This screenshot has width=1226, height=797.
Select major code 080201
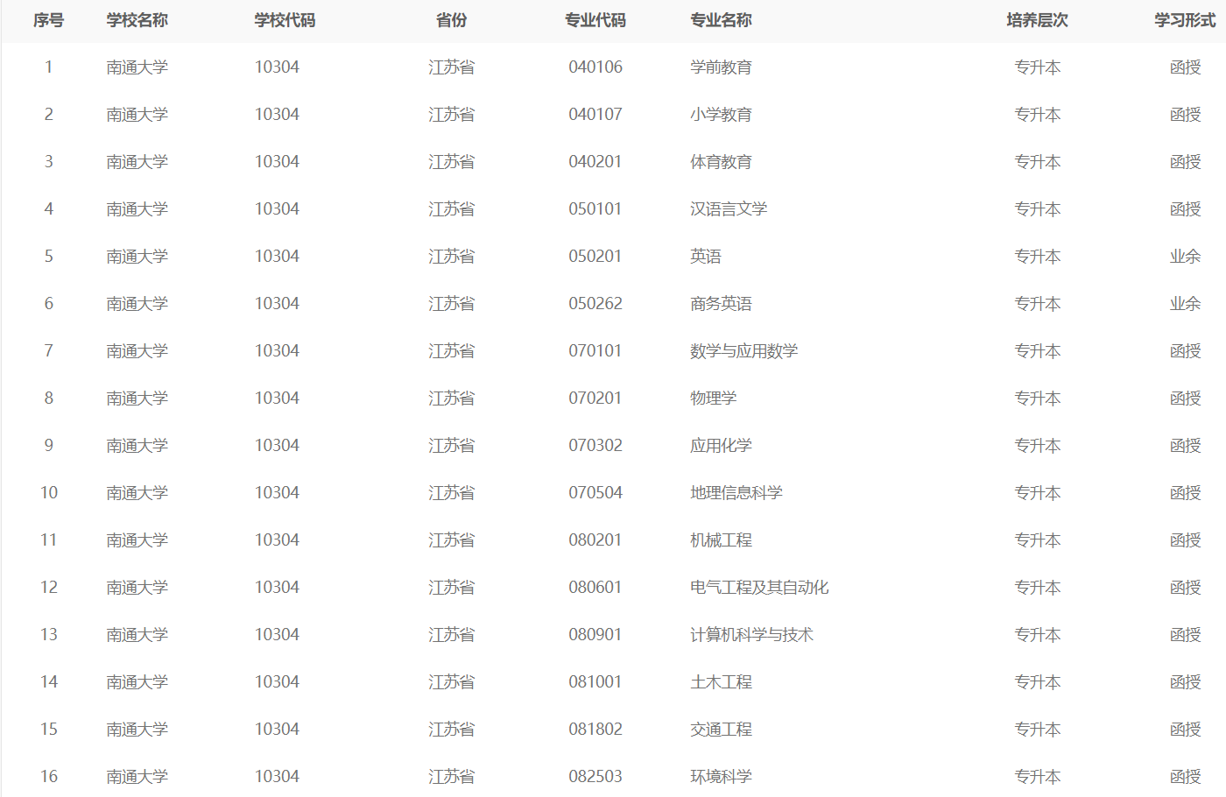pyautogui.click(x=595, y=540)
